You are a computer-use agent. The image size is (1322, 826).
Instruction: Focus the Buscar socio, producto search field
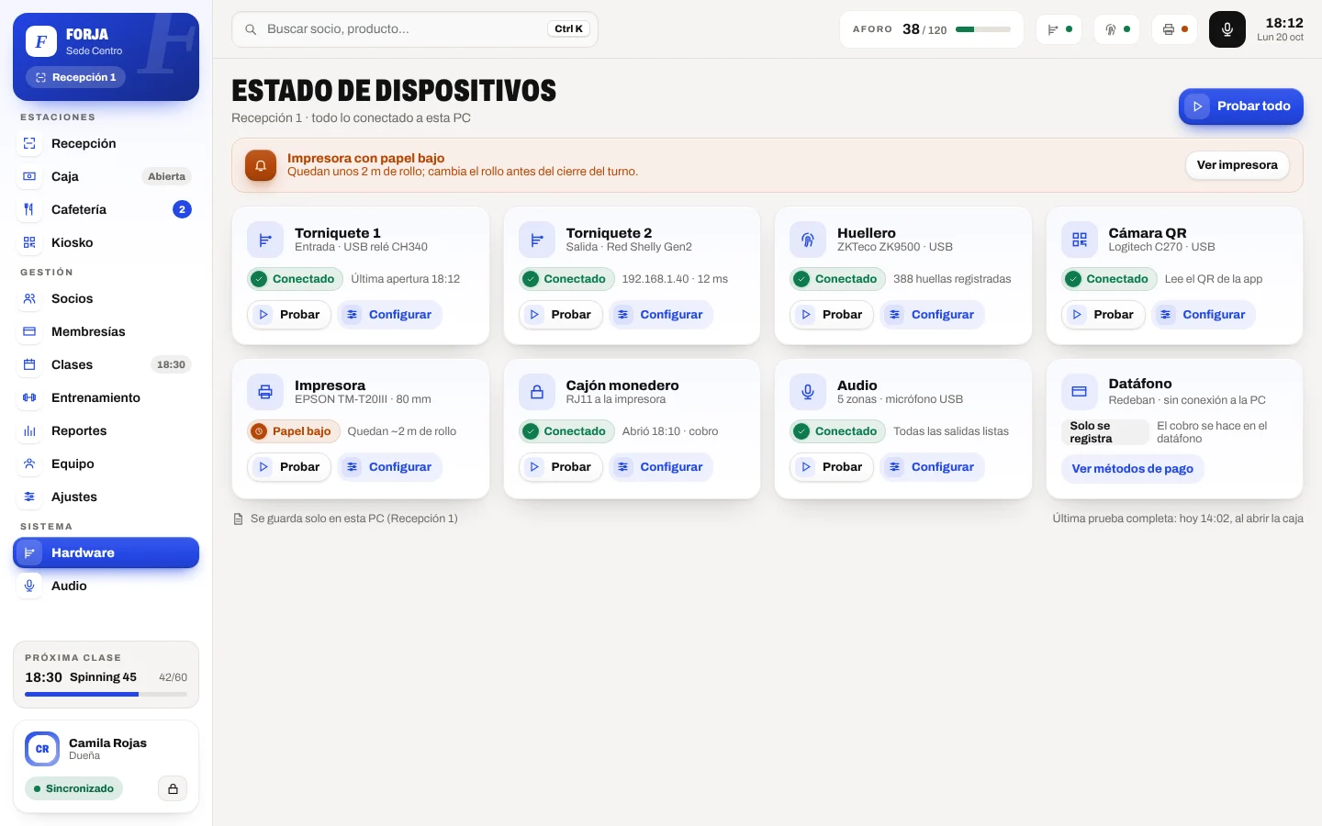(415, 29)
